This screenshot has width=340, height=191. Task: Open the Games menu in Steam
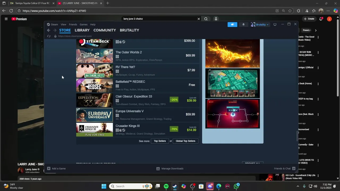click(83, 24)
